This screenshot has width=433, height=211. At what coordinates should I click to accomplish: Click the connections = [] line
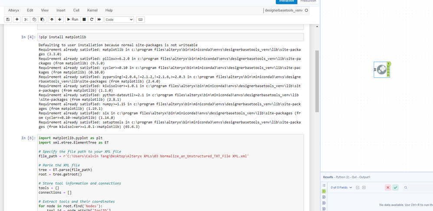(x=55, y=192)
